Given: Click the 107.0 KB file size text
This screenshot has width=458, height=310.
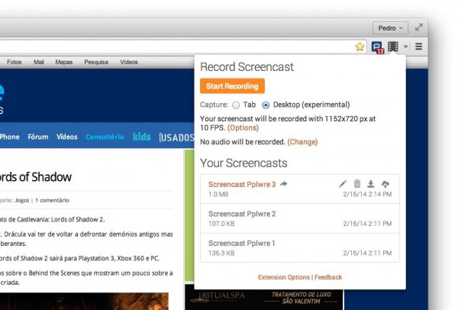Looking at the screenshot, I should point(221,224).
